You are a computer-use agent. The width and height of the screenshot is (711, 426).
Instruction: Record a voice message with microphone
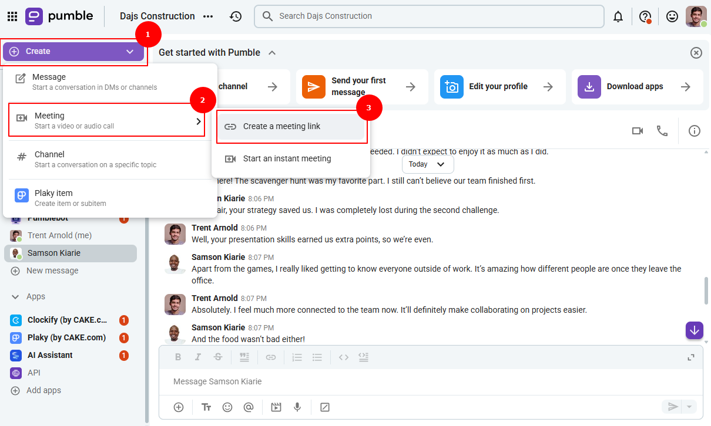[x=297, y=407]
